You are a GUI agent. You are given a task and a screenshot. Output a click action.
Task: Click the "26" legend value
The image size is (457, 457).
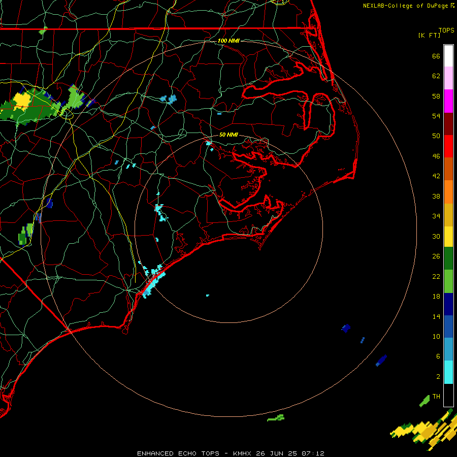(436, 256)
